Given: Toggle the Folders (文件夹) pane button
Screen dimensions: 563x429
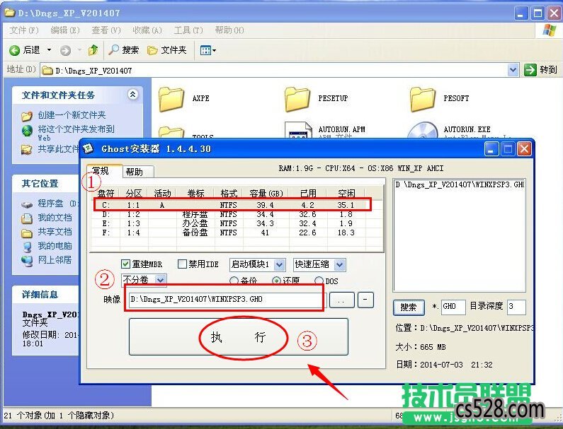Looking at the screenshot, I should point(167,50).
